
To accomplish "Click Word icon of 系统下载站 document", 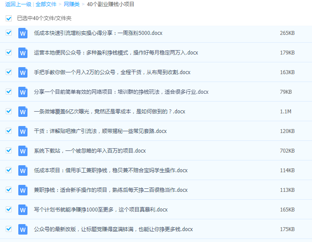I will pos(23,151).
